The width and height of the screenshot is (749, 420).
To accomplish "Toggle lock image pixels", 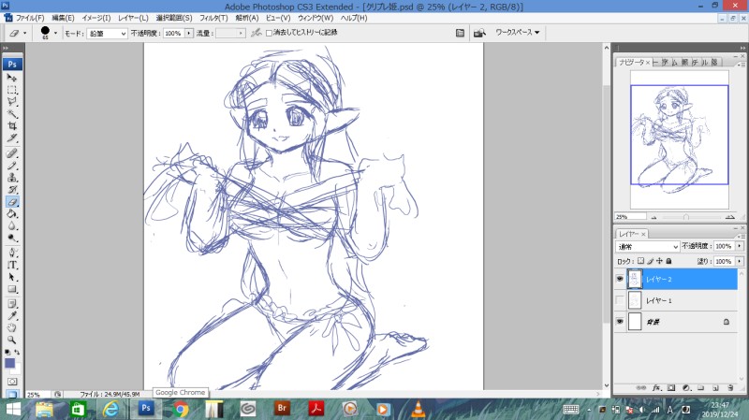I will coord(650,261).
